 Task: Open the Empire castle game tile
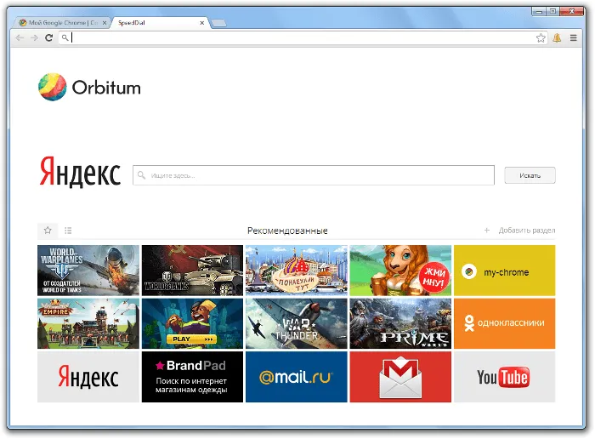(x=88, y=323)
